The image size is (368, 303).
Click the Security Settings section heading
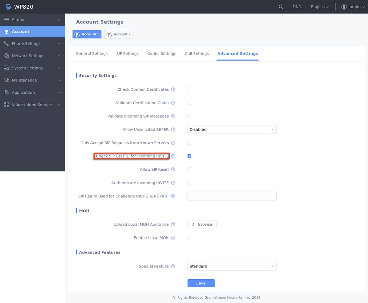[x=98, y=76]
